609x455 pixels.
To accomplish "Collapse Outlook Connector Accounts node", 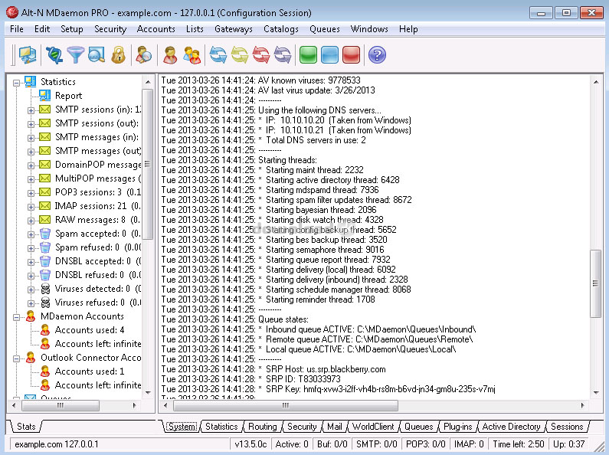I will pos(16,358).
